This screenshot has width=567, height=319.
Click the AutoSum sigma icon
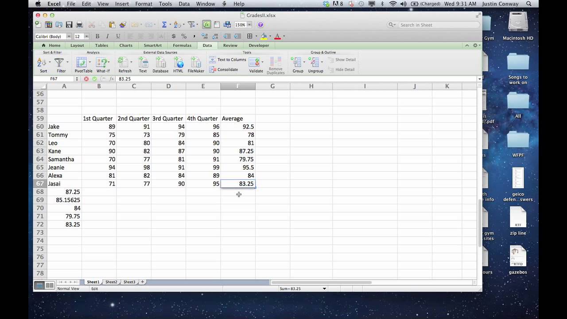coord(164,25)
